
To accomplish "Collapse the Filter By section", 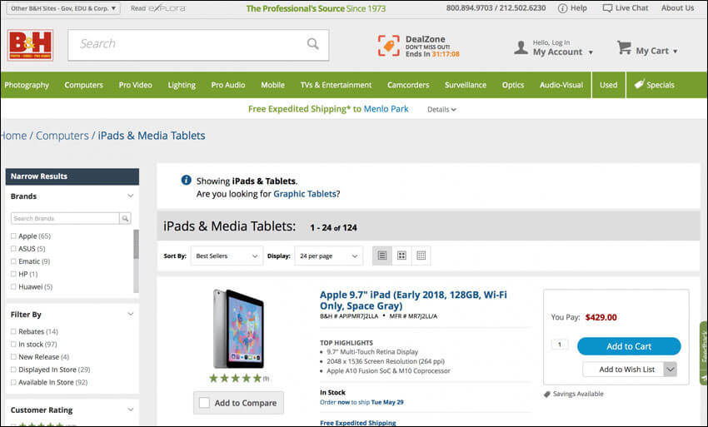I will (x=131, y=314).
